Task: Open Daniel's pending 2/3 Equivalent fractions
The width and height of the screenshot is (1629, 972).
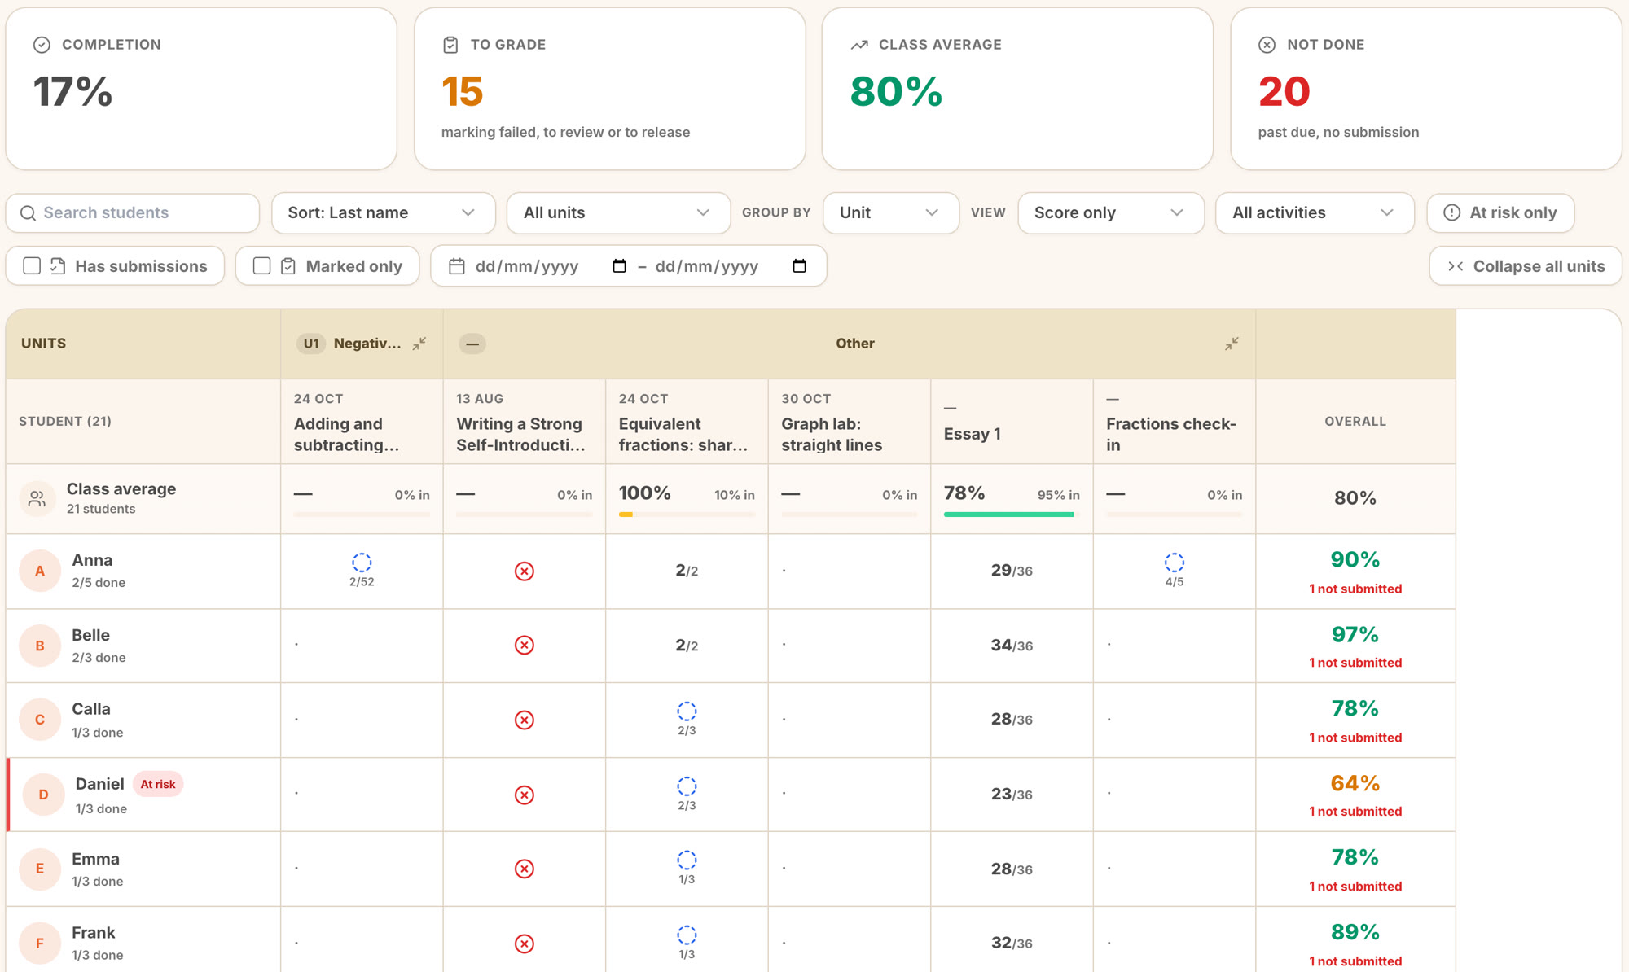Action: point(687,794)
